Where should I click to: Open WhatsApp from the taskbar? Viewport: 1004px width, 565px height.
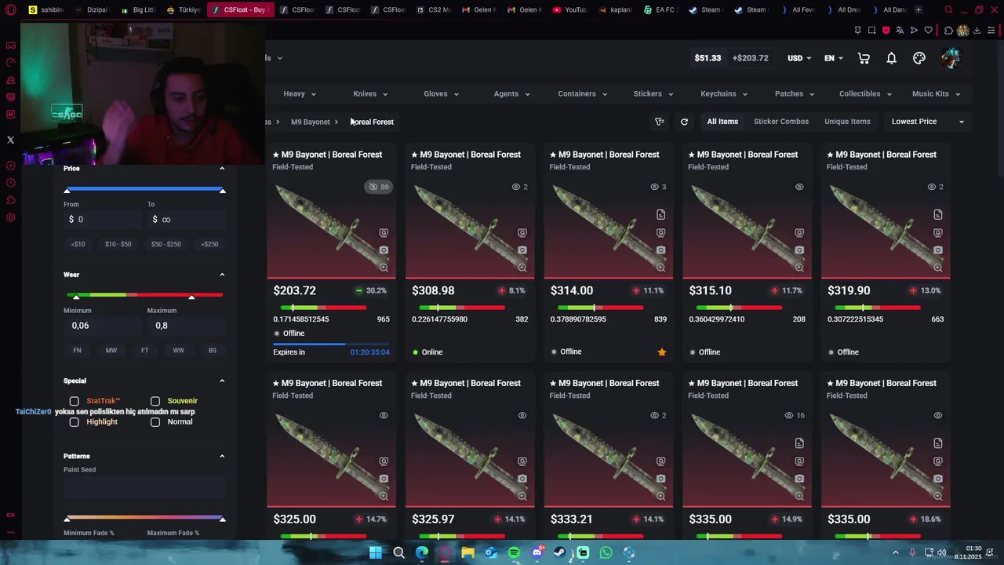pos(606,552)
